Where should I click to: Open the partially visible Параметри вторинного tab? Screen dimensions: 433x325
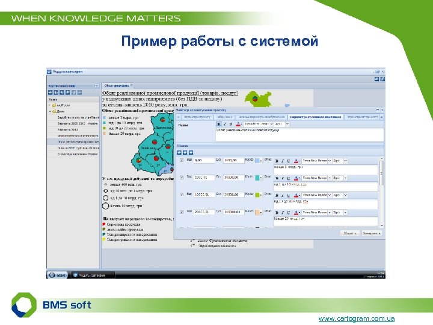tap(362, 117)
